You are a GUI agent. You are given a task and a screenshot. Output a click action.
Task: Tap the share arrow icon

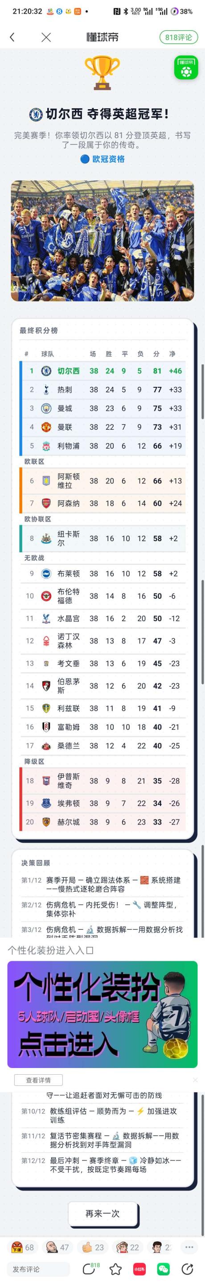188,1269
